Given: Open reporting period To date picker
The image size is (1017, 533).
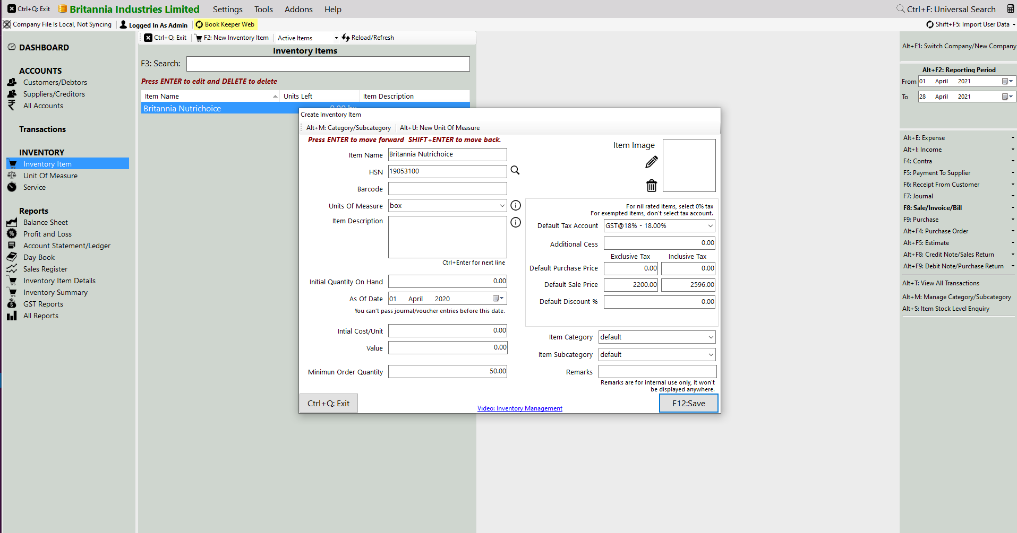Looking at the screenshot, I should coord(1007,97).
